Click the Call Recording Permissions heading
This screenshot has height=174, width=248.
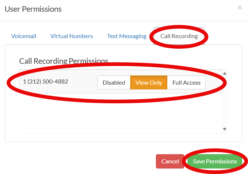[63, 61]
